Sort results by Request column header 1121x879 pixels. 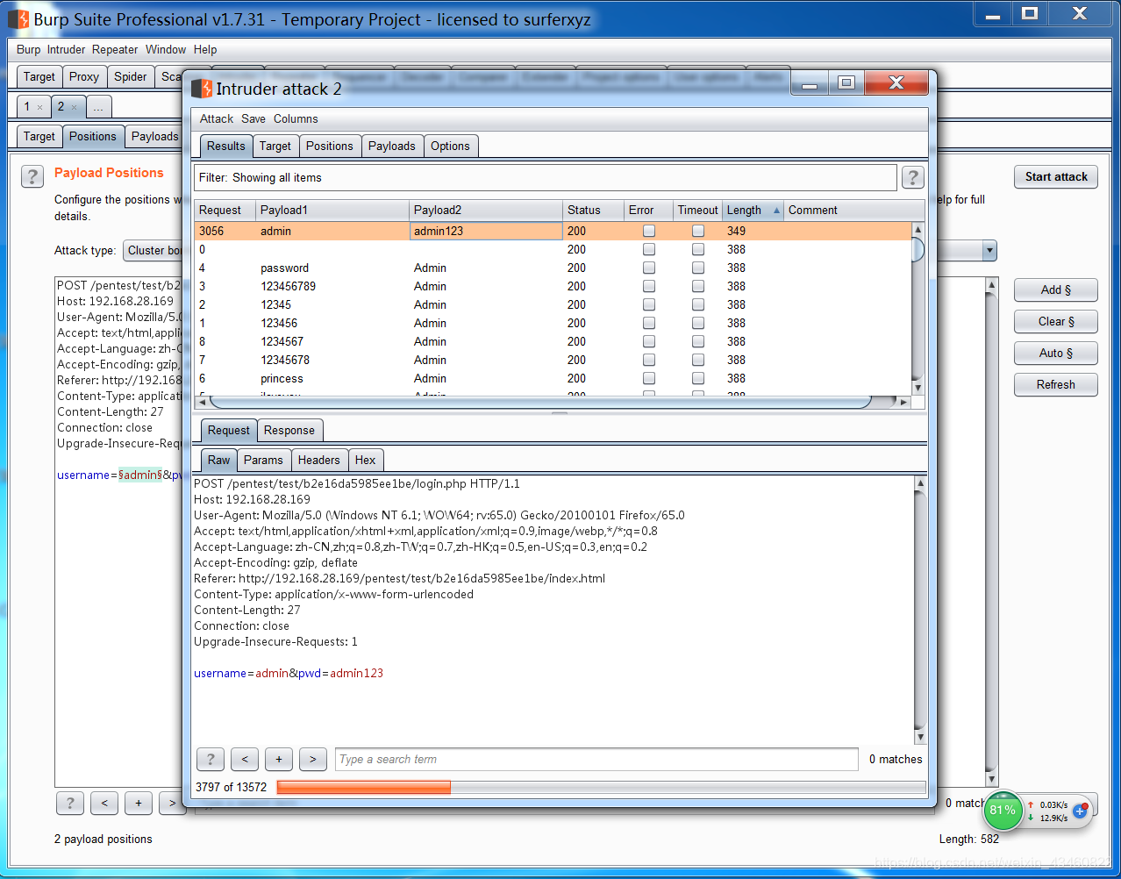225,210
